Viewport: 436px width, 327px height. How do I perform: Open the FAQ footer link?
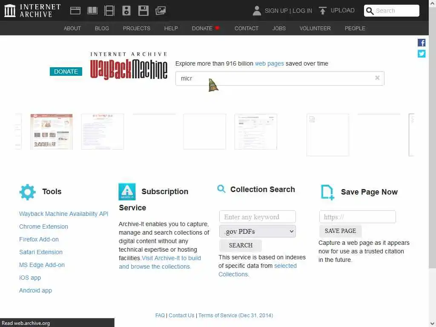(160, 316)
